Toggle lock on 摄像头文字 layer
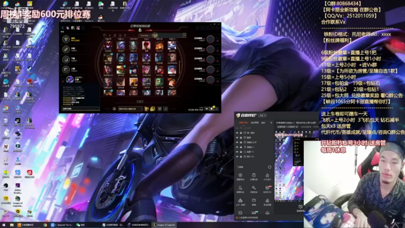 [241, 142]
